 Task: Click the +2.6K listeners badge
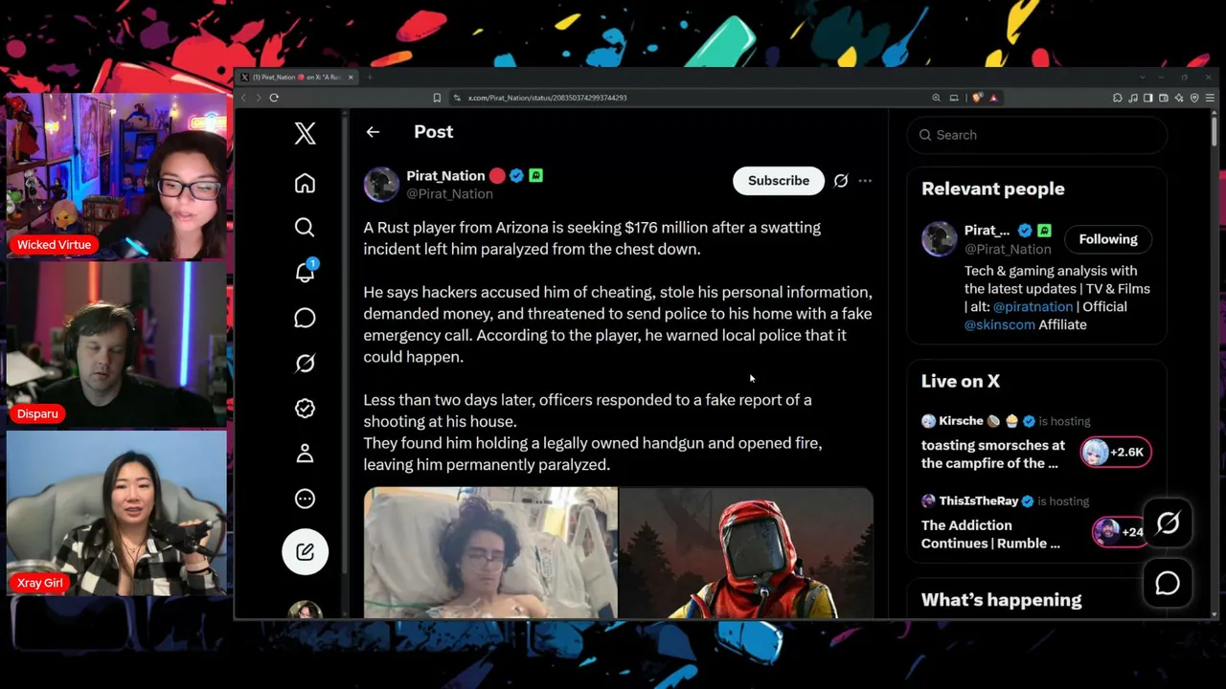pyautogui.click(x=1116, y=452)
